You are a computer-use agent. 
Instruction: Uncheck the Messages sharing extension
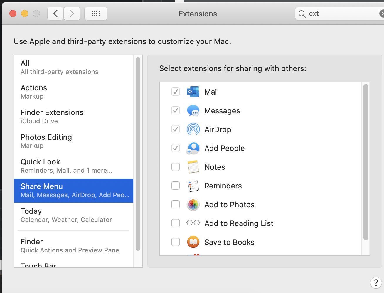click(x=176, y=111)
